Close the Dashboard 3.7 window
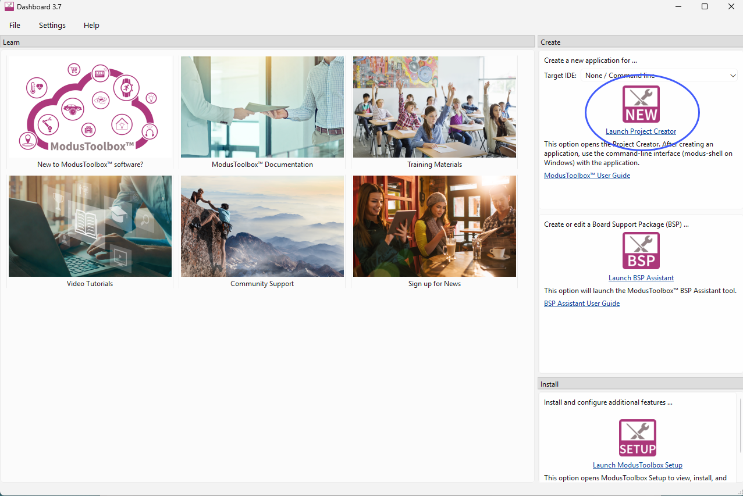743x496 pixels. tap(731, 7)
